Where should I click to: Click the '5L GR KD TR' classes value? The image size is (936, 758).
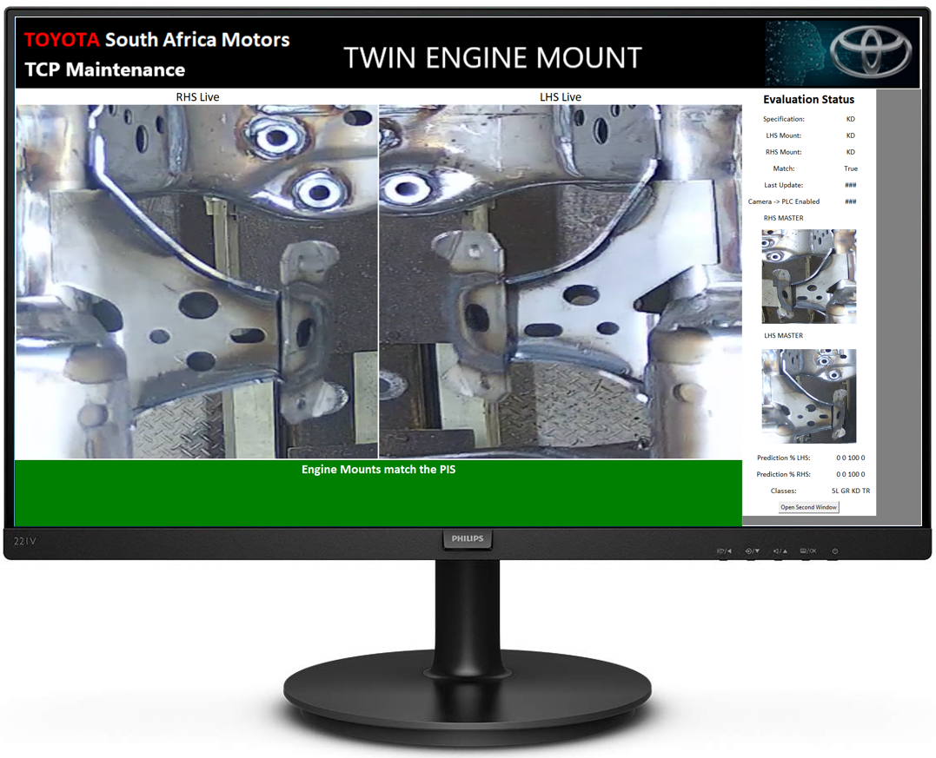point(851,491)
